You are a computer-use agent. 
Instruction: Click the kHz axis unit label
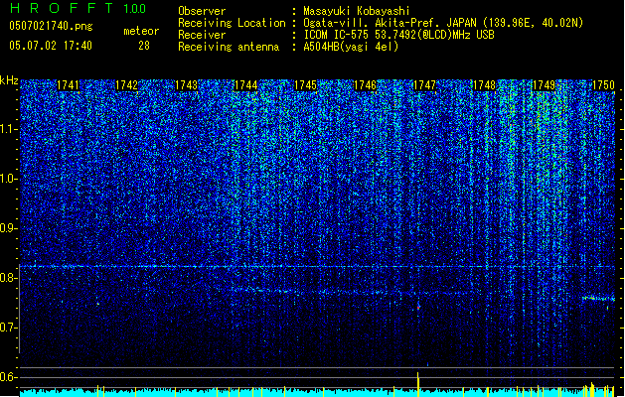pos(9,80)
